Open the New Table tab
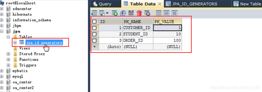 247,4
